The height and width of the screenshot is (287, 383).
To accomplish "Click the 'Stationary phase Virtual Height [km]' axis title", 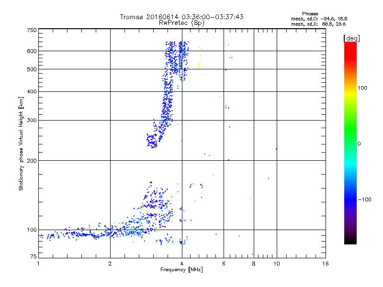I will coord(21,143).
